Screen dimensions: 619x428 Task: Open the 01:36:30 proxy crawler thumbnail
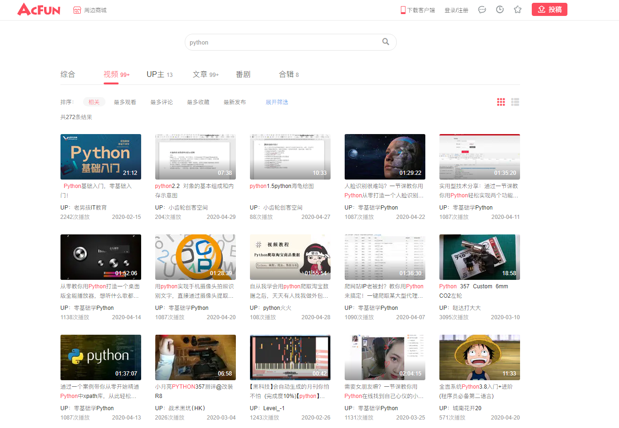385,257
